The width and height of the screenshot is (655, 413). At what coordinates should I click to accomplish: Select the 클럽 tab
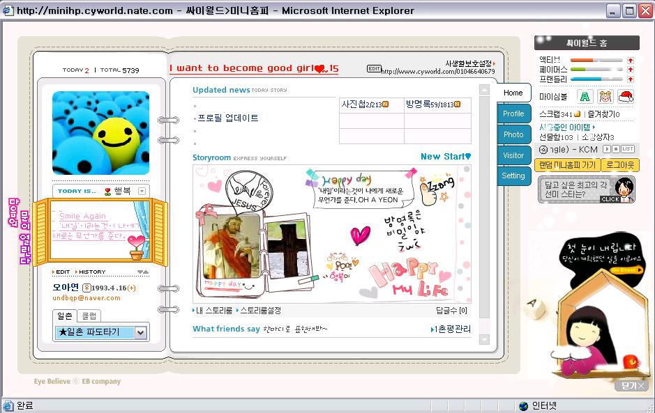[x=89, y=315]
